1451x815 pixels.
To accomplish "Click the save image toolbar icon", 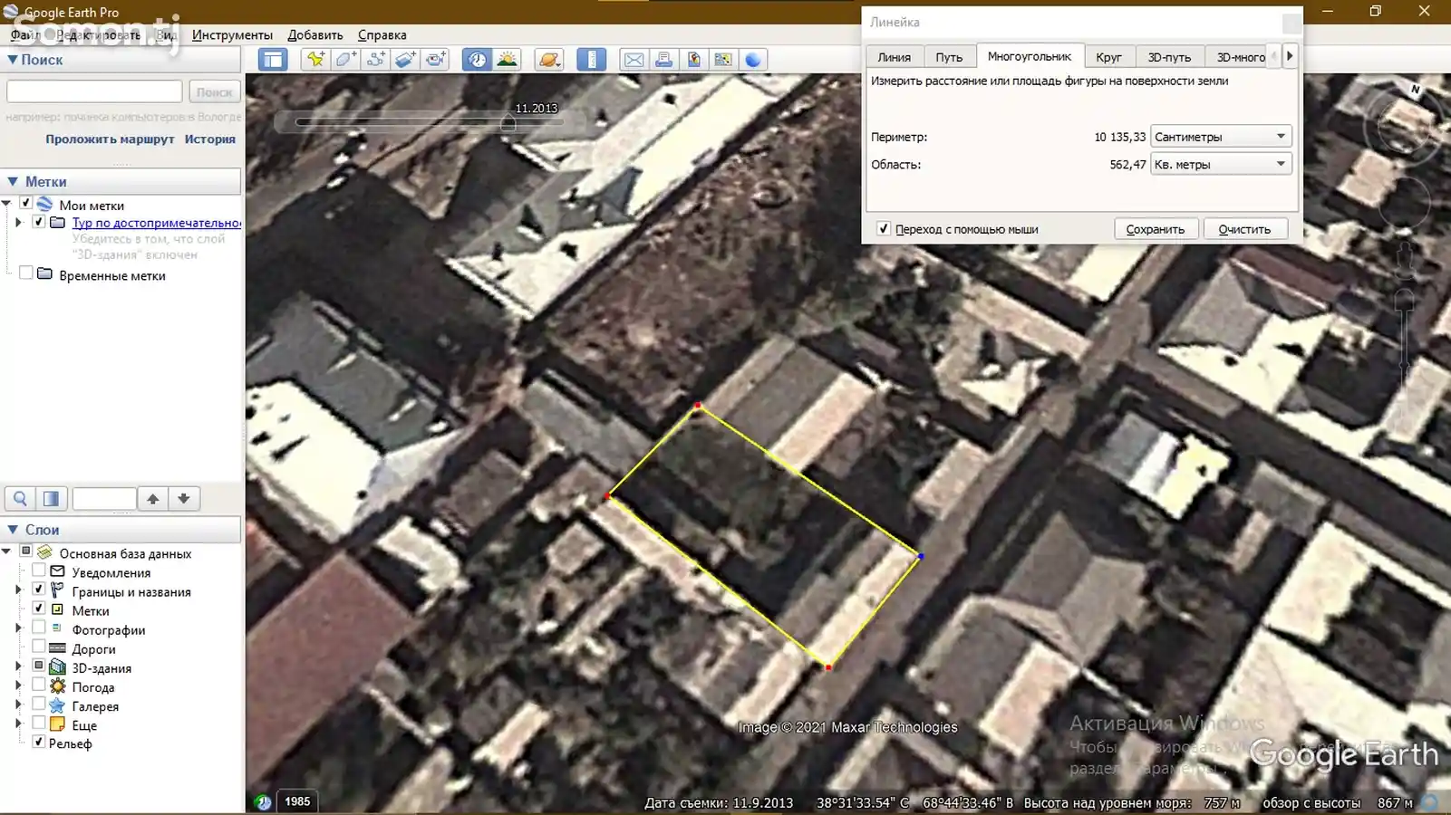I will click(693, 60).
